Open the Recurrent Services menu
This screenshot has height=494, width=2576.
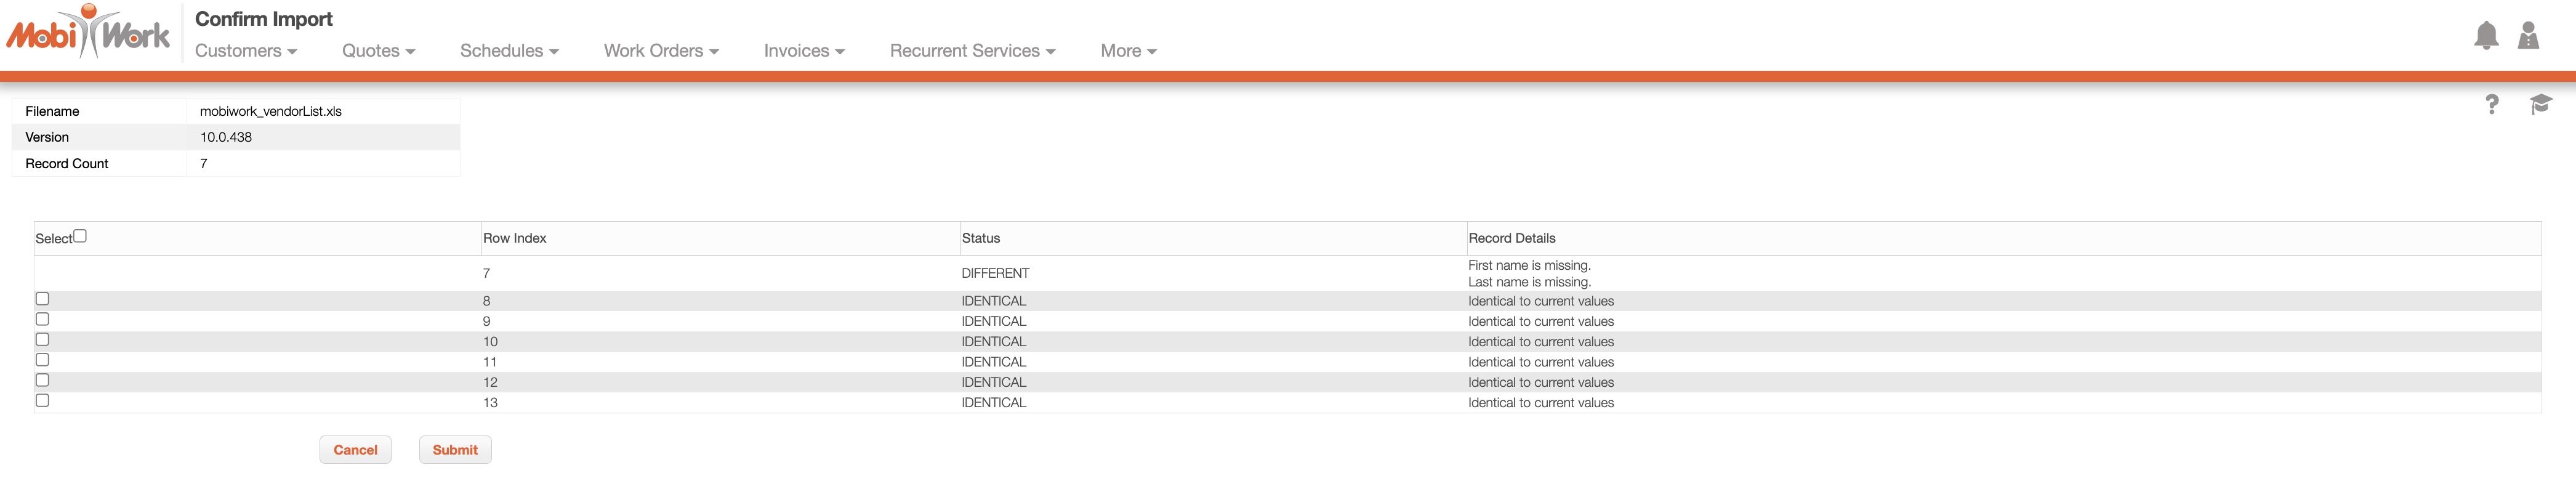[x=972, y=51]
